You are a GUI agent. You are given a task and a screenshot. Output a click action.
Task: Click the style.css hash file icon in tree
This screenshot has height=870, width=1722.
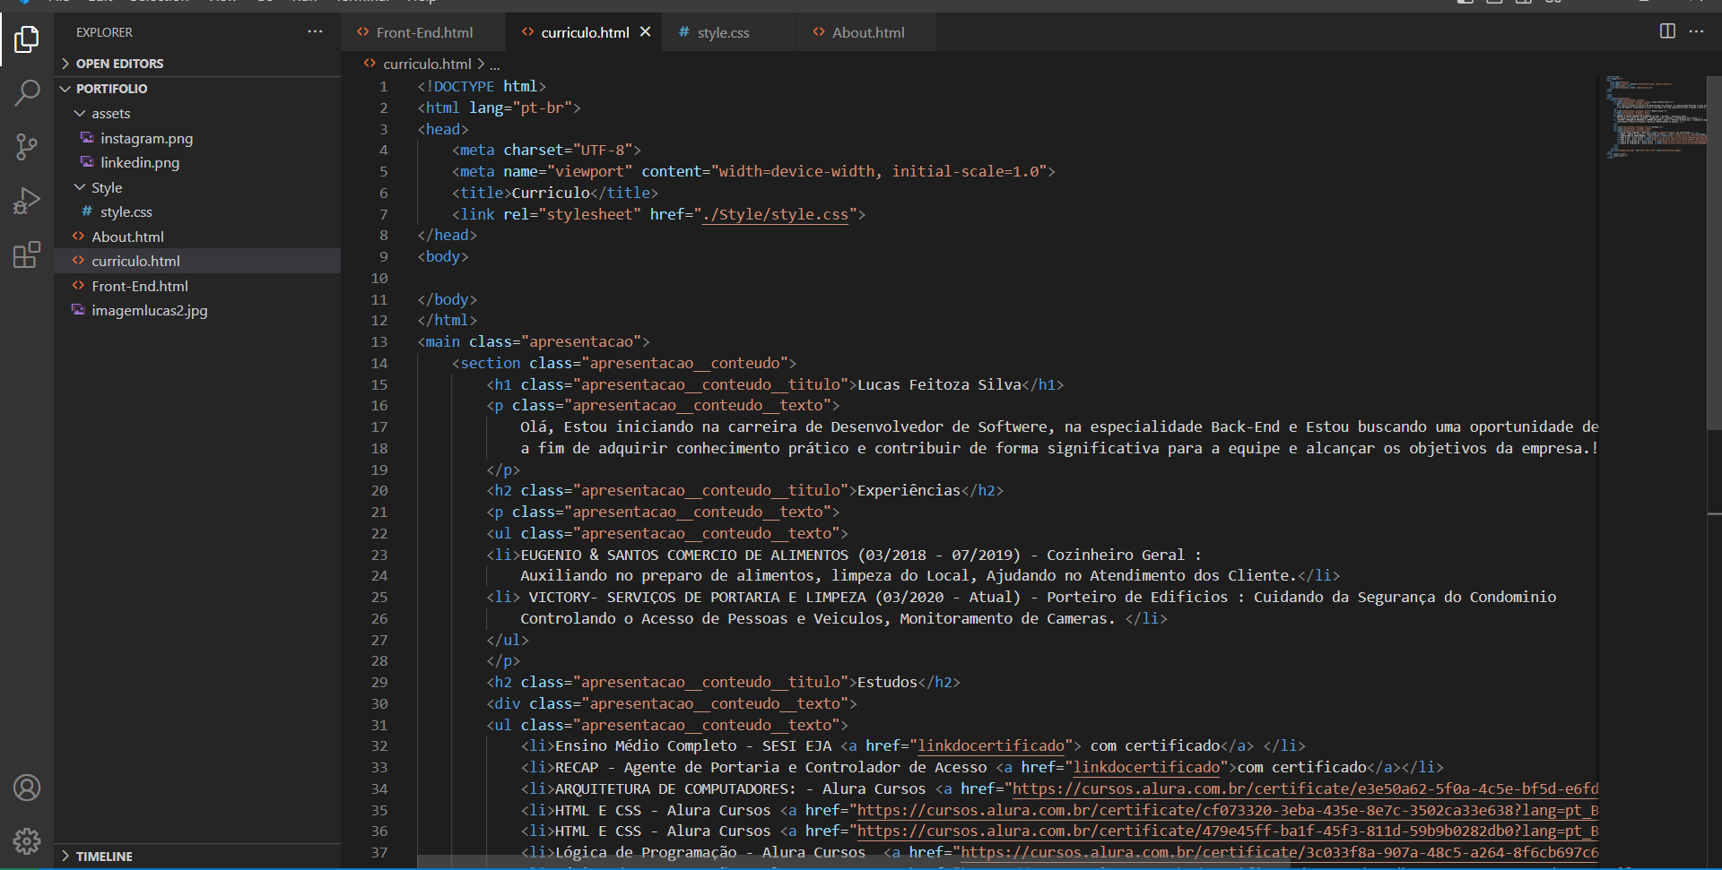pyautogui.click(x=87, y=211)
